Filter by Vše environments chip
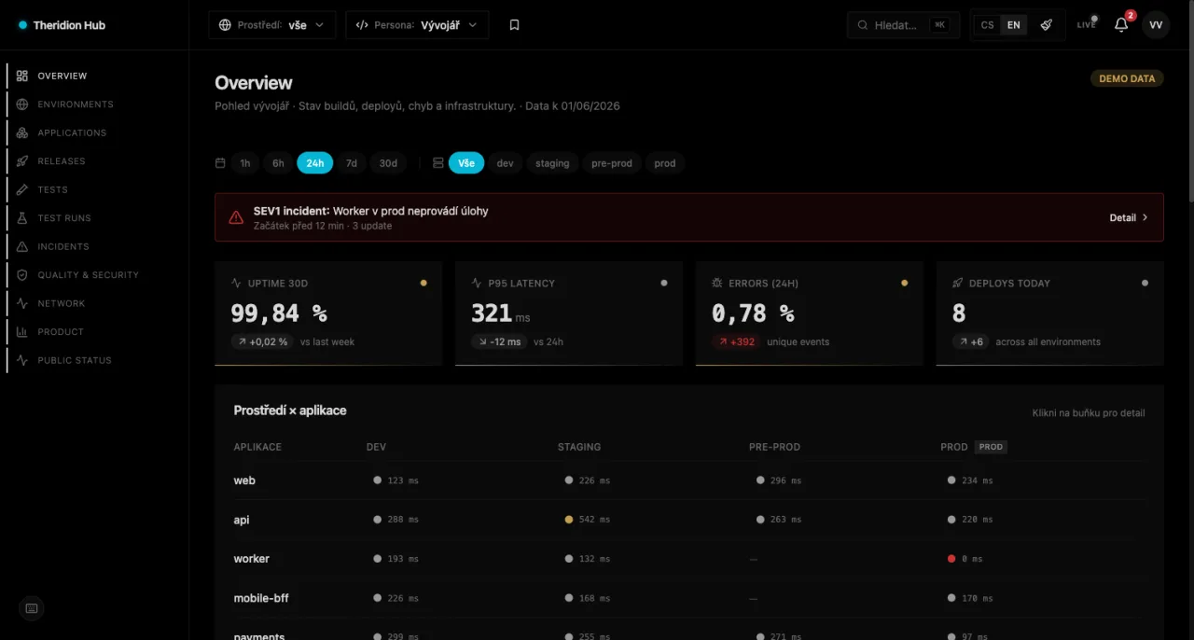This screenshot has width=1194, height=640. coord(466,163)
